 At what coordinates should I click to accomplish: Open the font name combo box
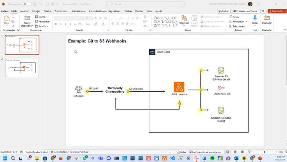pyautogui.click(x=69, y=18)
